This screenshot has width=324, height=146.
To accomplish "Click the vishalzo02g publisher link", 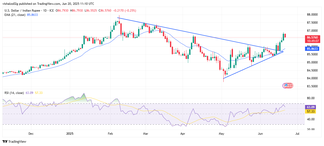I will (x=10, y=4).
